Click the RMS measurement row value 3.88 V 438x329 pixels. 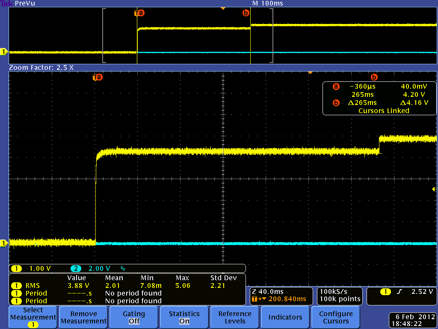click(x=78, y=285)
